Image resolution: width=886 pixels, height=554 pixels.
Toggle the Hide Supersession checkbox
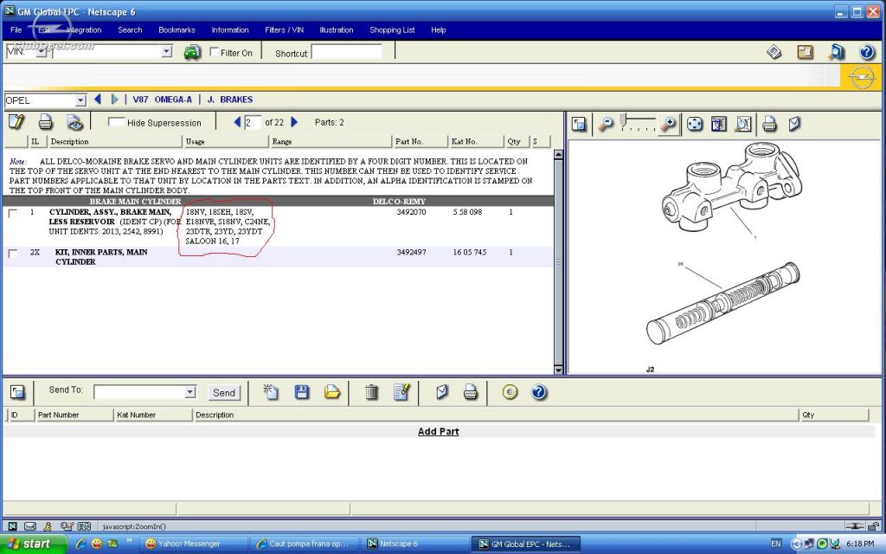click(x=117, y=122)
